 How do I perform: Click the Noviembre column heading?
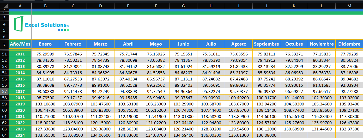point(322,44)
